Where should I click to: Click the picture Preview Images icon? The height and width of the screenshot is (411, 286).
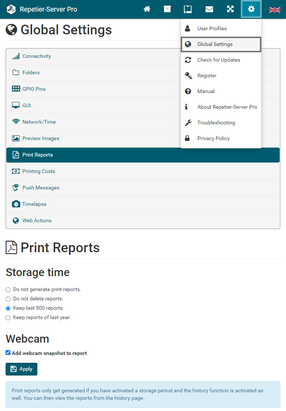[x=16, y=138]
